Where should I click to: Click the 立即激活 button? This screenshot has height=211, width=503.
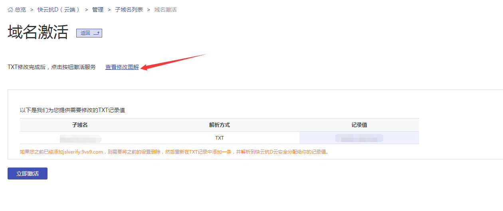[x=28, y=174]
